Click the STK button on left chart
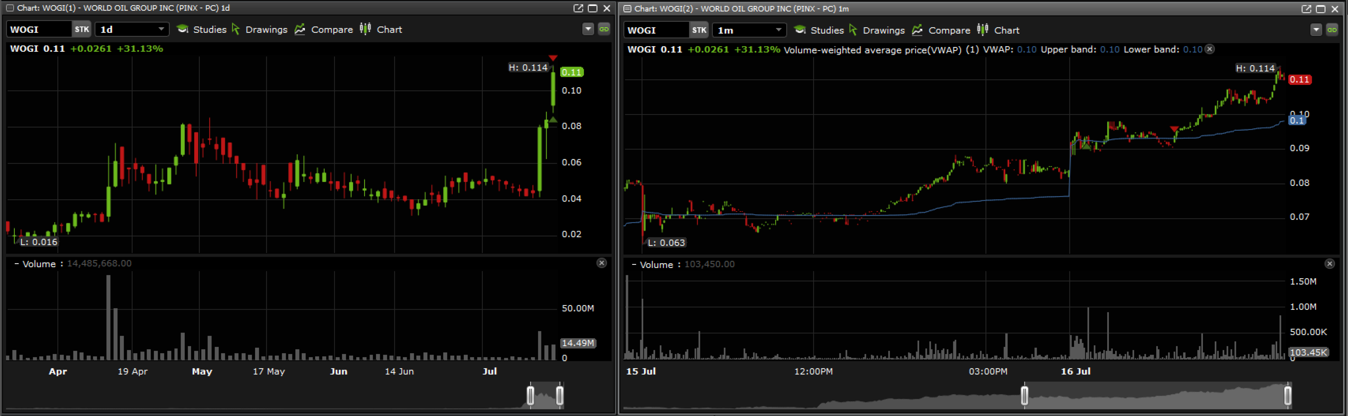Image resolution: width=1348 pixels, height=416 pixels. pos(82,29)
